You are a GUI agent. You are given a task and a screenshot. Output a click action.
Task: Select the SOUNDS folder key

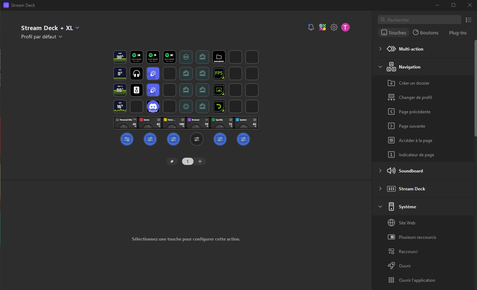click(219, 57)
